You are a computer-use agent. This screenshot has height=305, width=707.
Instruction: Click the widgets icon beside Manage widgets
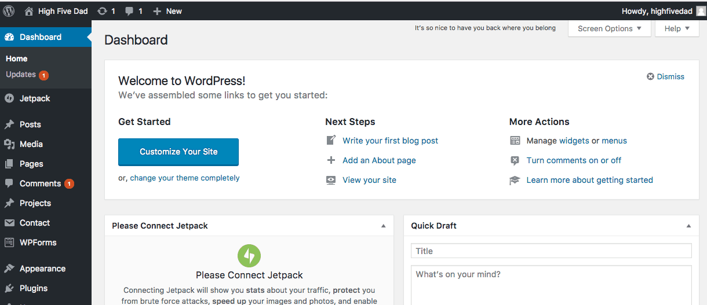pyautogui.click(x=515, y=141)
